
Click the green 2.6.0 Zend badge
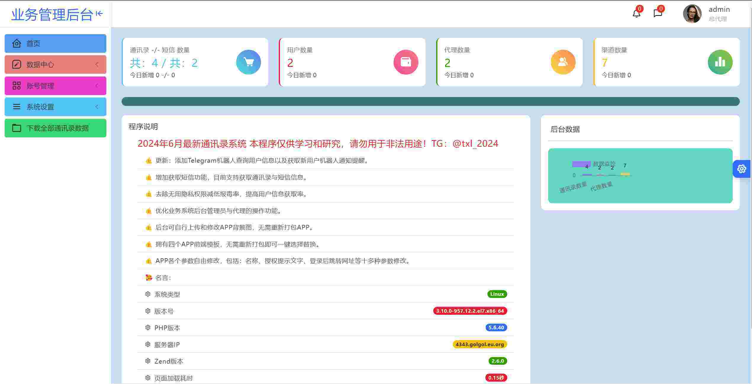click(498, 361)
